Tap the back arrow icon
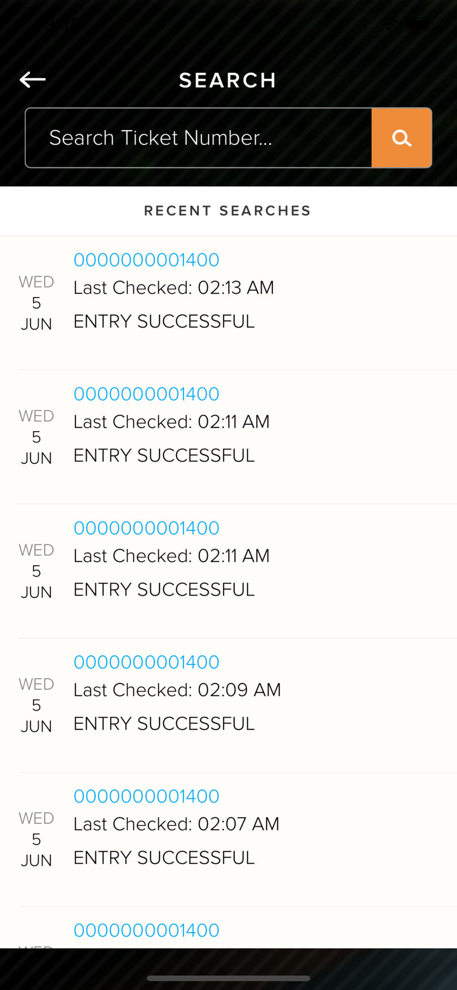The height and width of the screenshot is (990, 457). pos(33,79)
